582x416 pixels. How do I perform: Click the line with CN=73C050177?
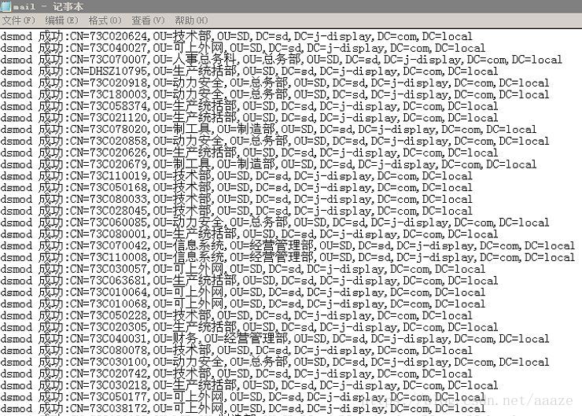pyautogui.click(x=243, y=396)
